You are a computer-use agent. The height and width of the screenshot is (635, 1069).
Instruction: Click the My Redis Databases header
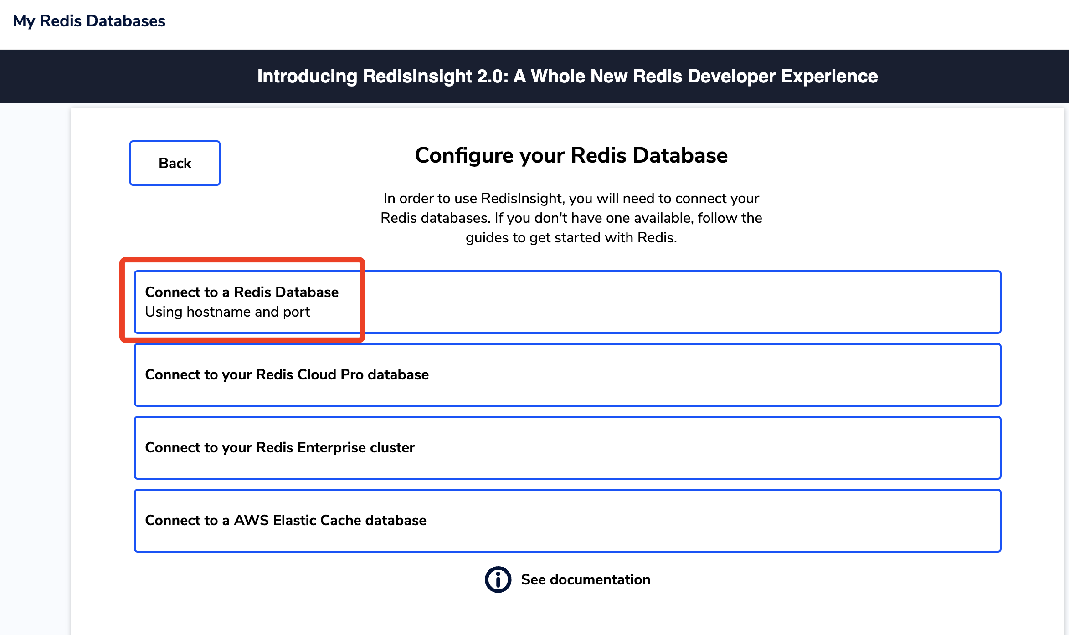pos(89,21)
